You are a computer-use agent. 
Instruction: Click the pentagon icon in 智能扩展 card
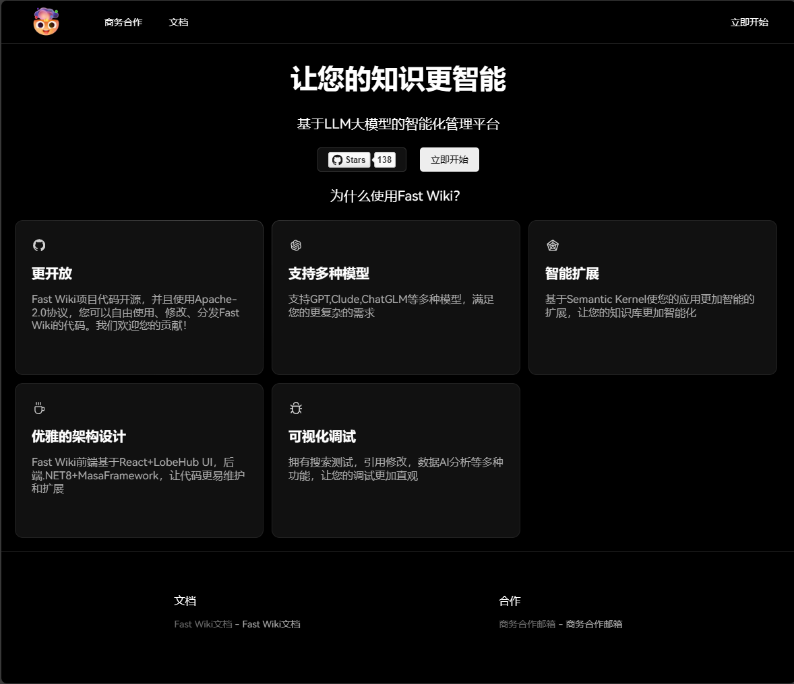pyautogui.click(x=553, y=245)
